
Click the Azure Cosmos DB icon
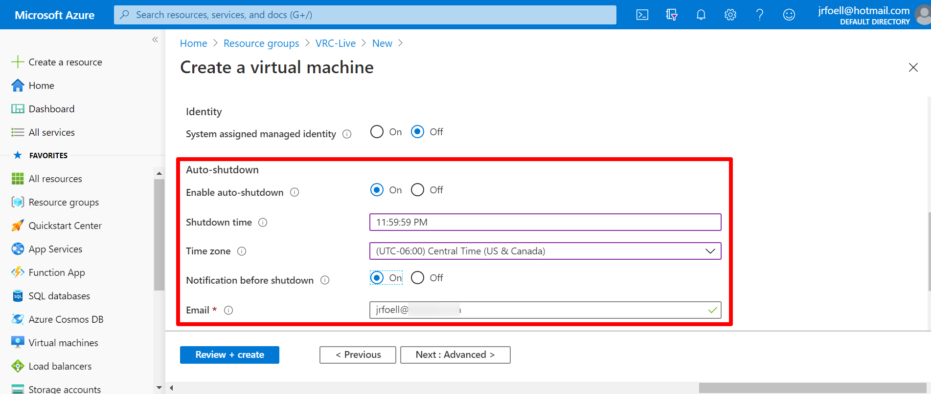pos(18,319)
